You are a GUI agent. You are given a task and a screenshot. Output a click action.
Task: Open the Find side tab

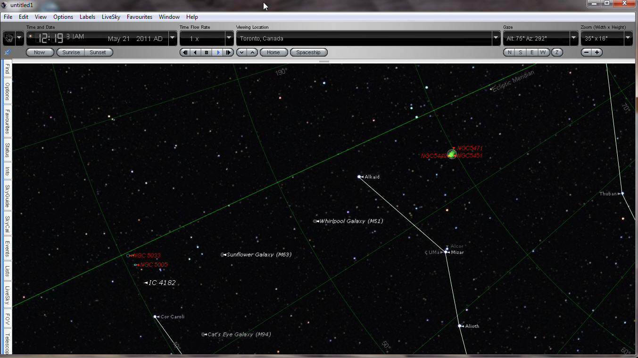(x=7, y=70)
